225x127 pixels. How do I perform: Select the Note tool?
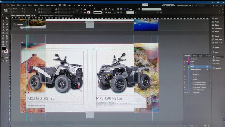3,42
